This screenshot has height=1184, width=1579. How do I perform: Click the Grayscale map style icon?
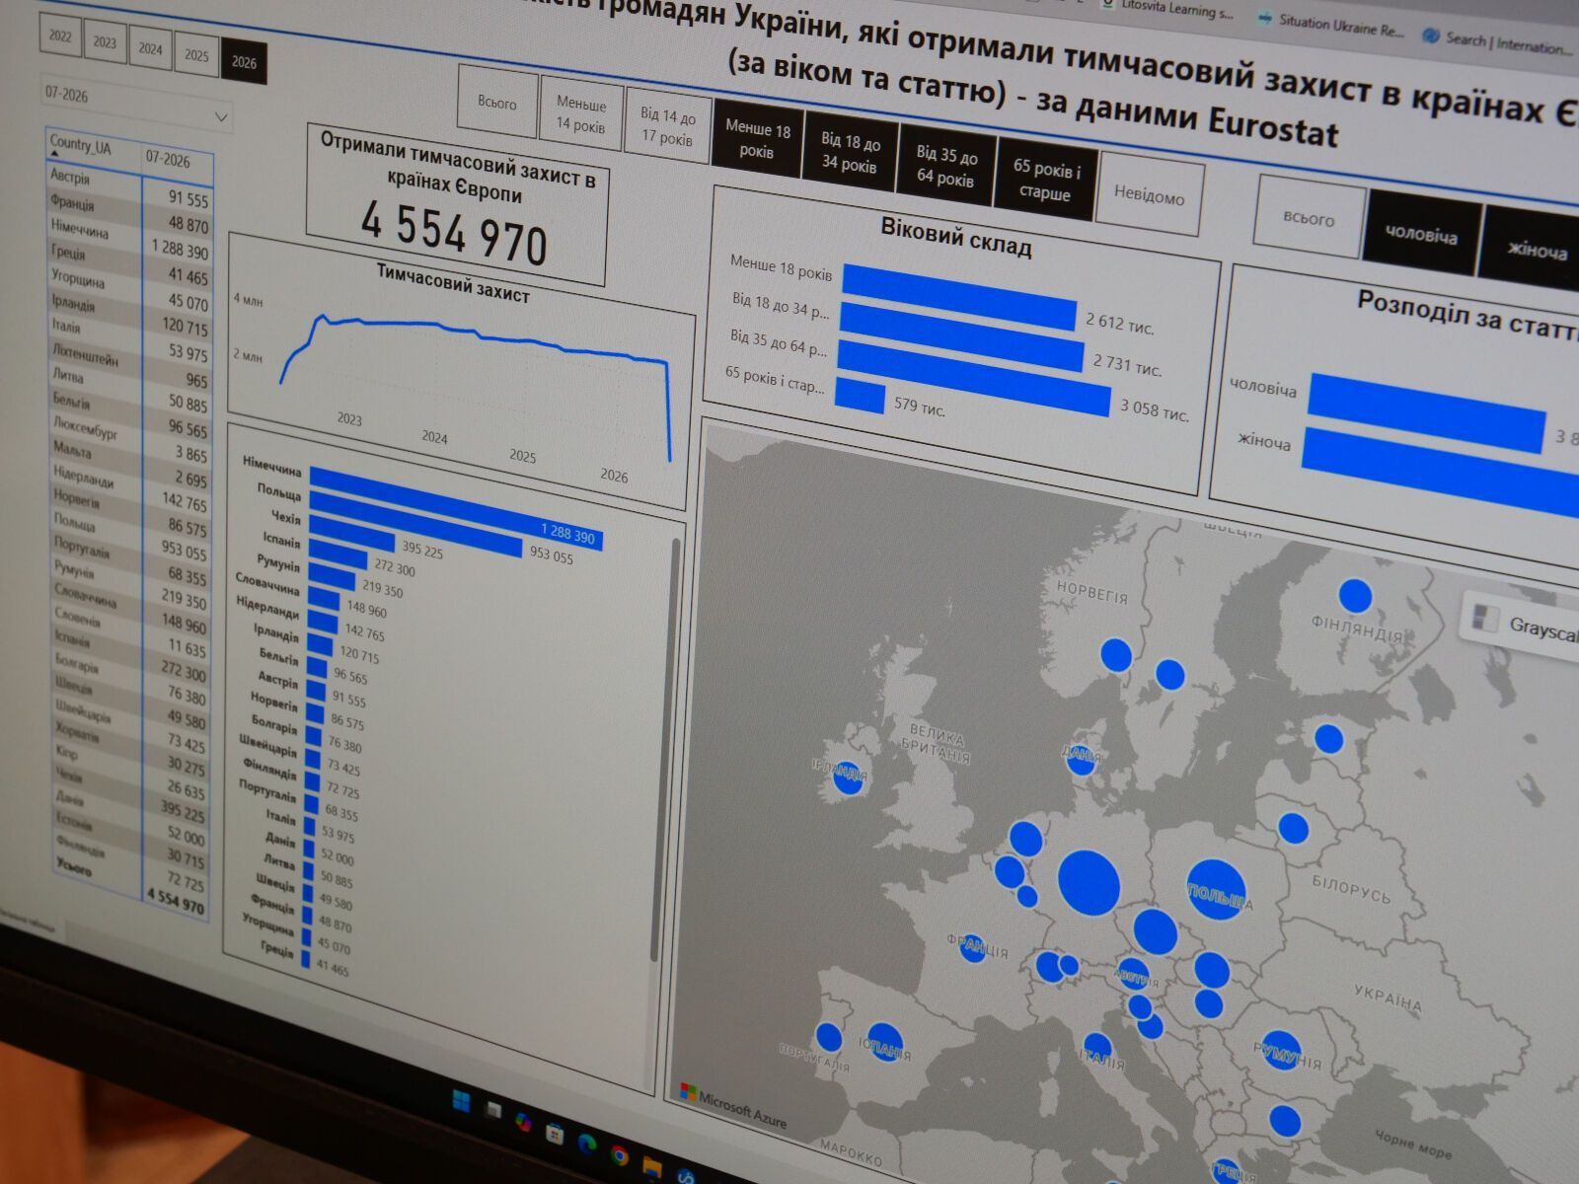(1484, 619)
